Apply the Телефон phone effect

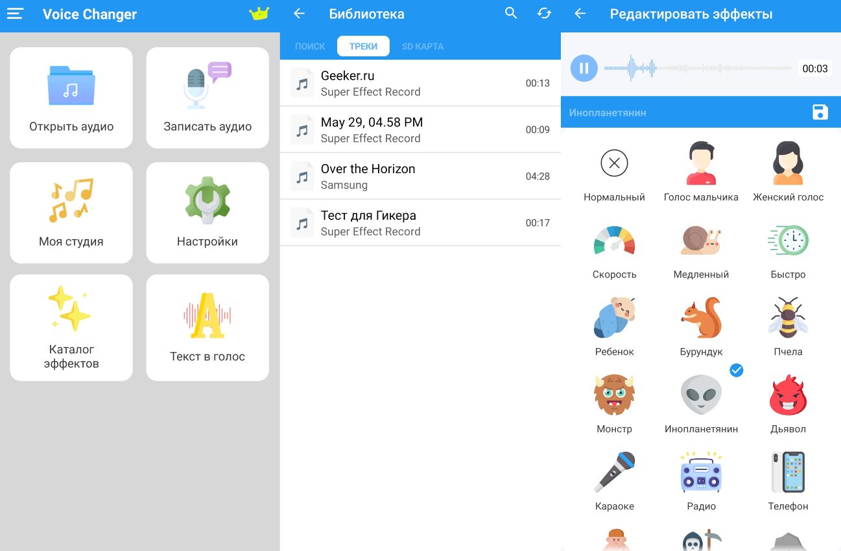coord(788,482)
